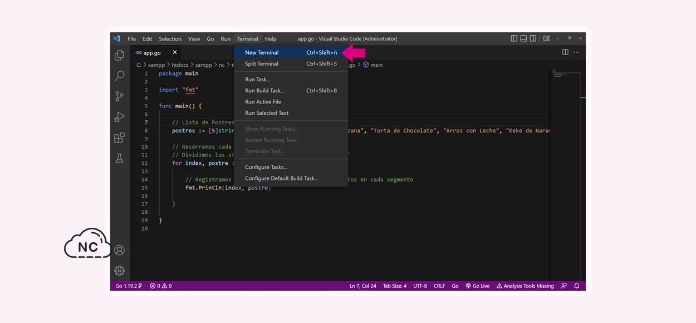Change Go language mode in status bar
Screen dimensions: 696x323
coord(455,286)
